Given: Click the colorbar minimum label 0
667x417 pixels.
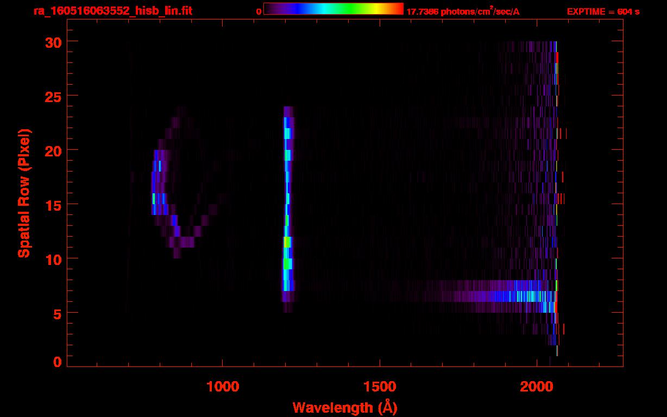Looking at the screenshot, I should point(259,11).
